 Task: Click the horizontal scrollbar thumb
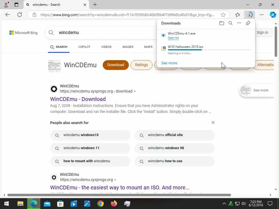coord(119,195)
